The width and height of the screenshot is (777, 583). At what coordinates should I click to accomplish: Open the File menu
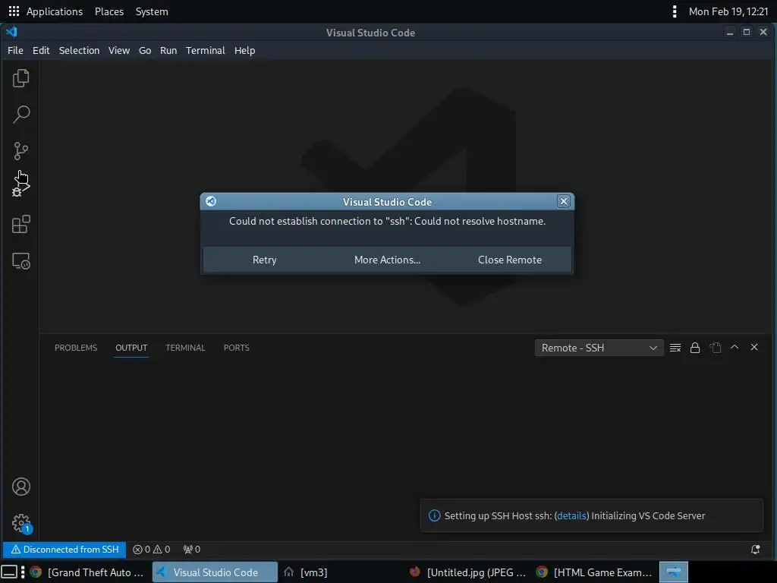coord(15,50)
